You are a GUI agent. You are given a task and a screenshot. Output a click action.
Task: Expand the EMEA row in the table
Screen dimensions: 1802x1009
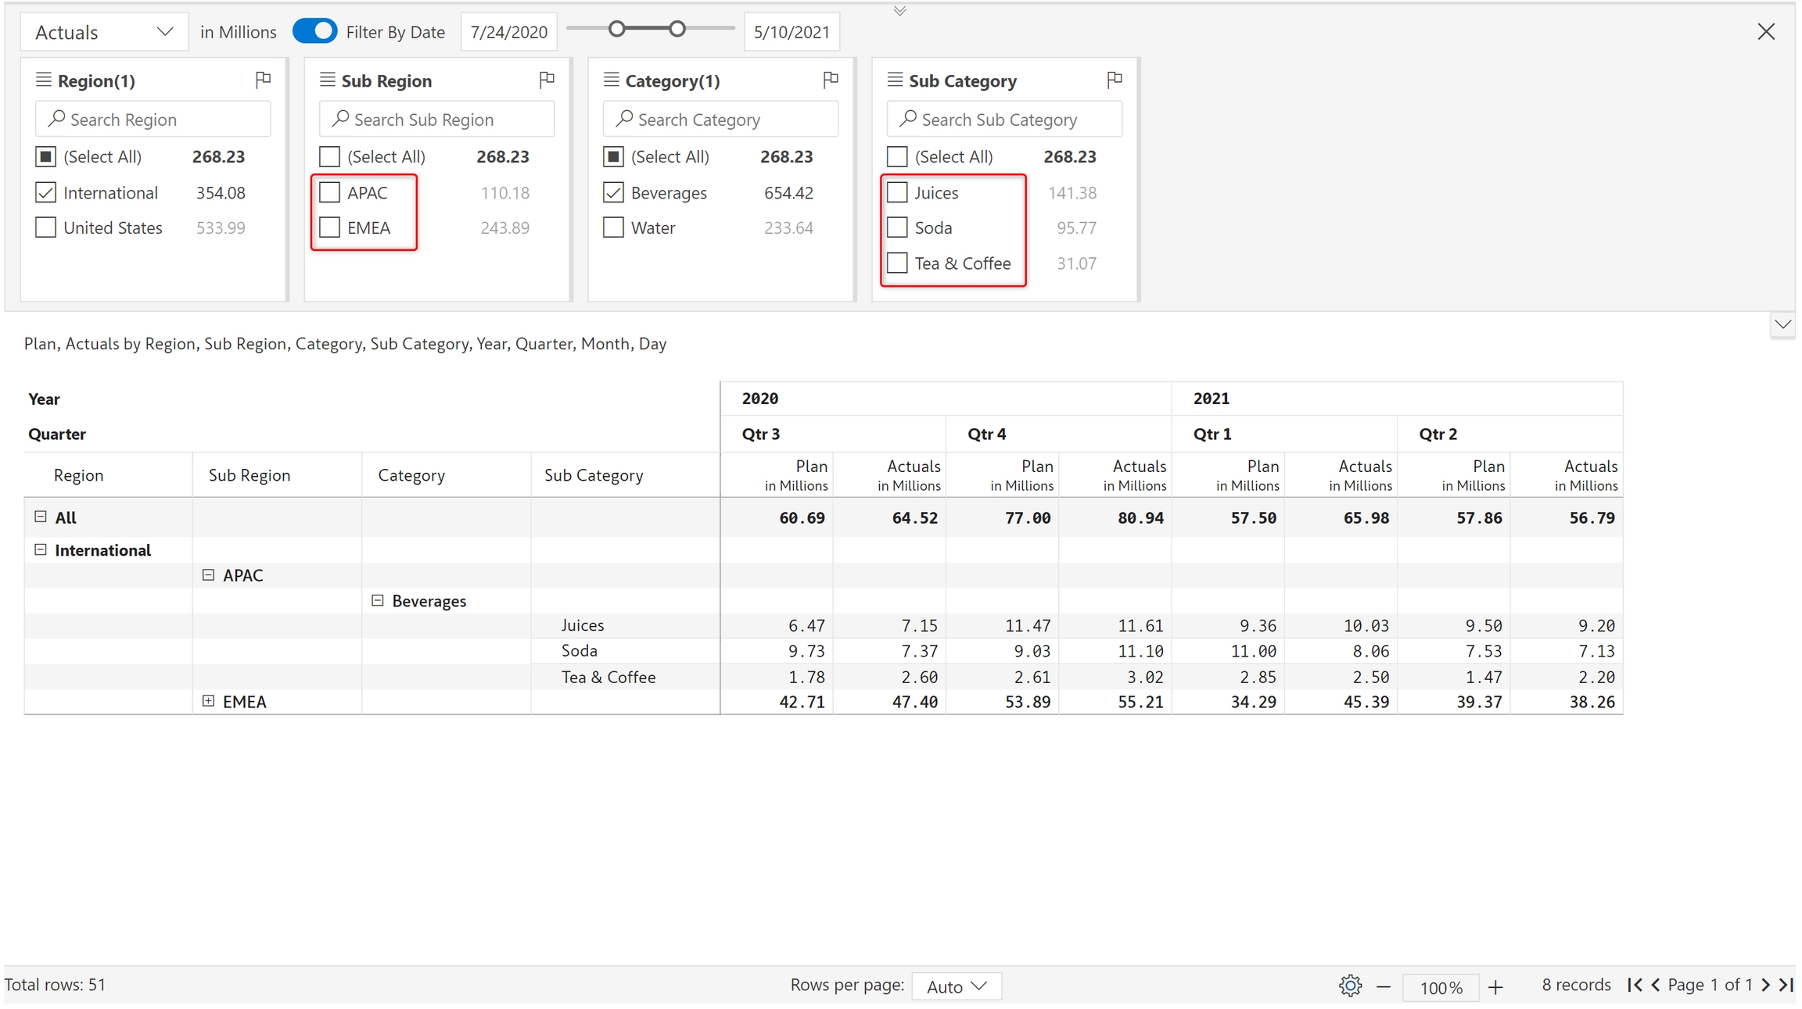208,701
